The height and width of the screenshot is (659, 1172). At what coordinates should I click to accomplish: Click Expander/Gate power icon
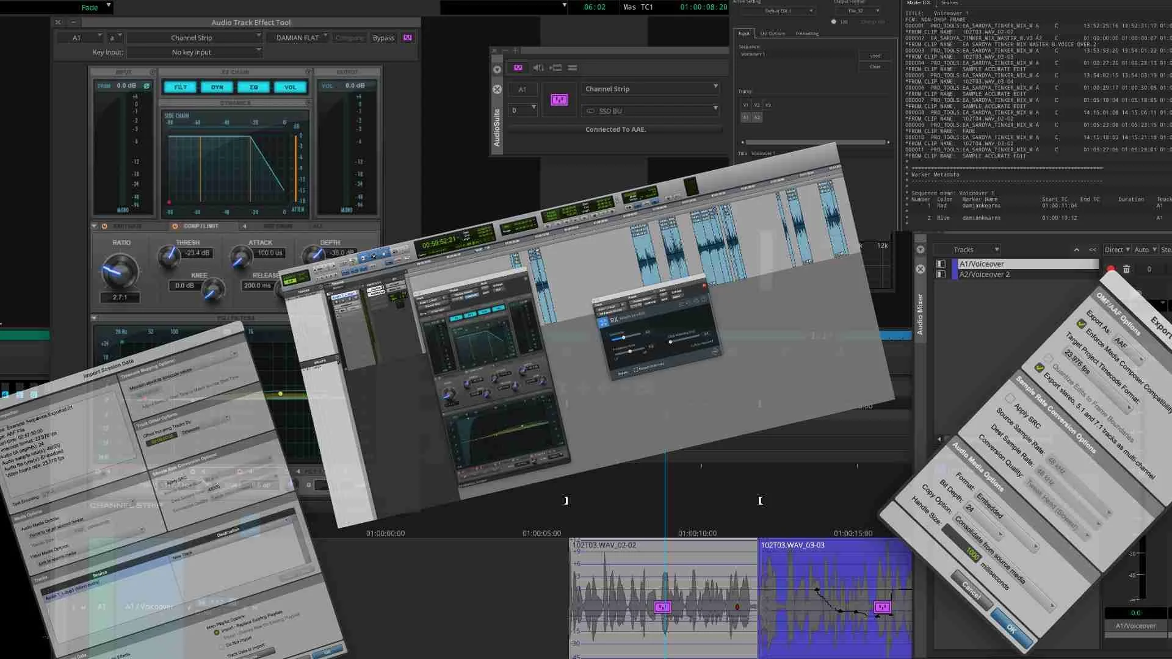[104, 226]
